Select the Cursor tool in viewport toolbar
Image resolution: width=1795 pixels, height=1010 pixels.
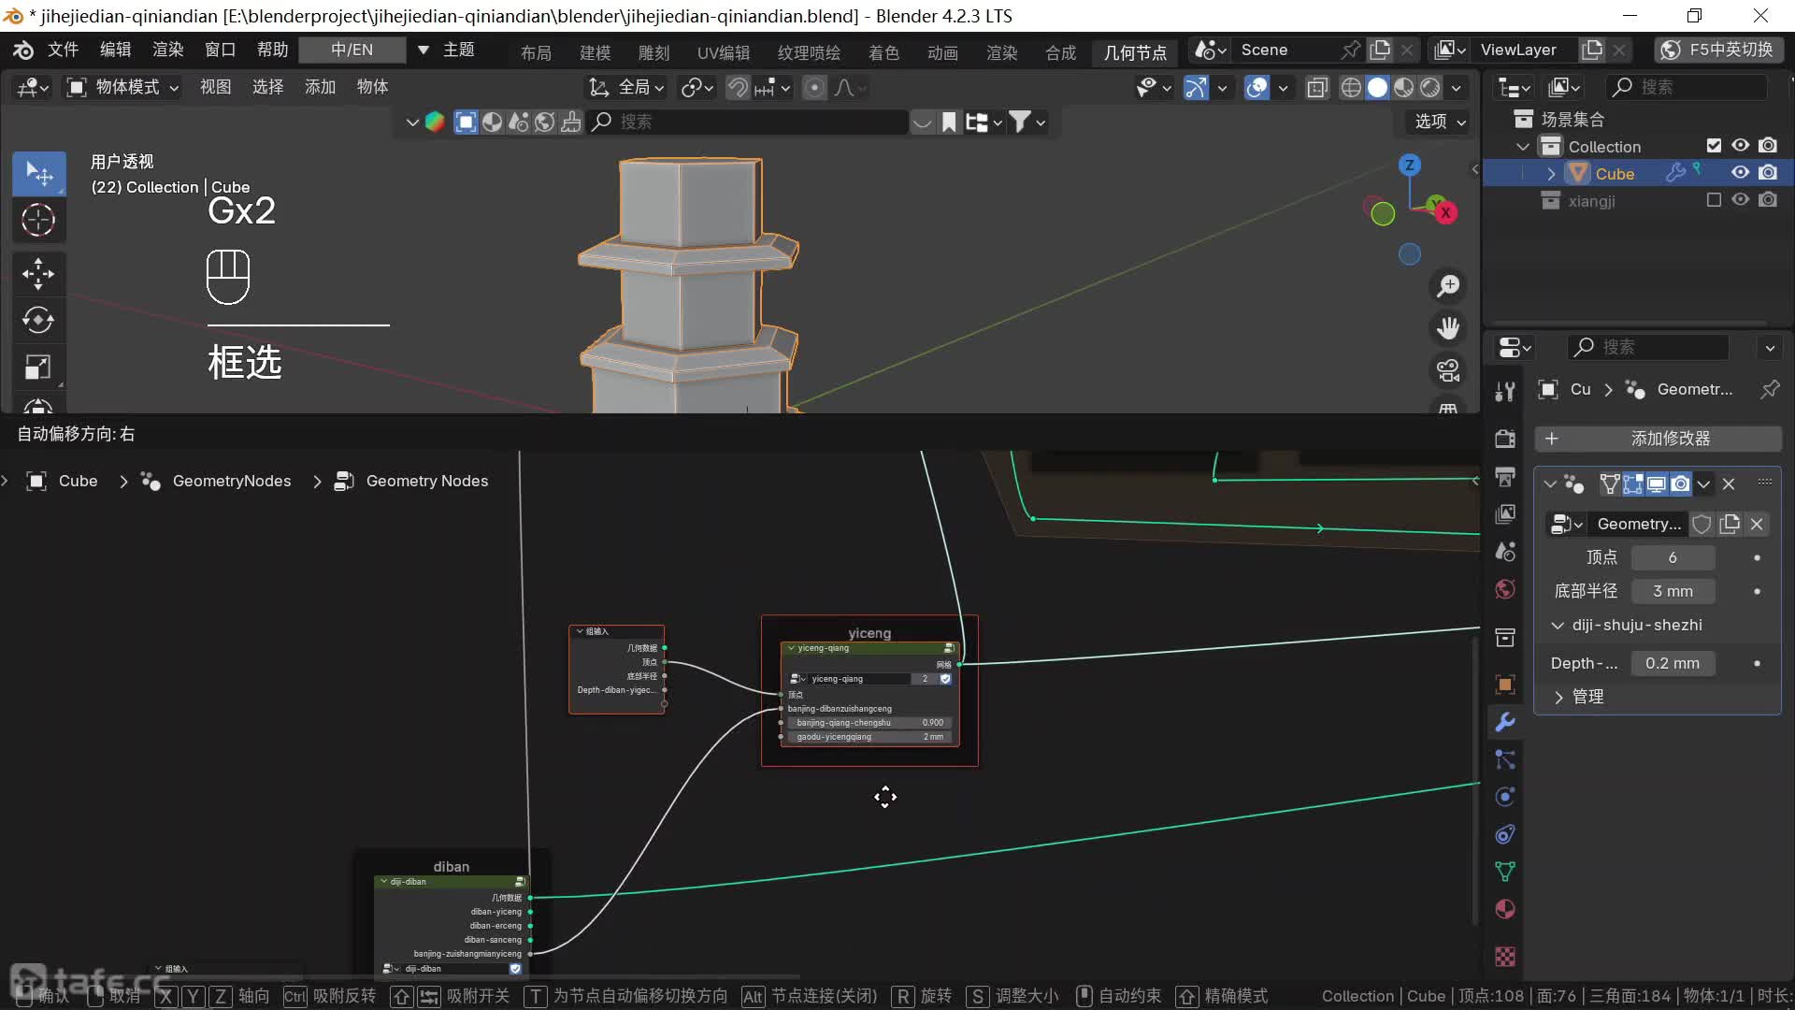point(38,221)
